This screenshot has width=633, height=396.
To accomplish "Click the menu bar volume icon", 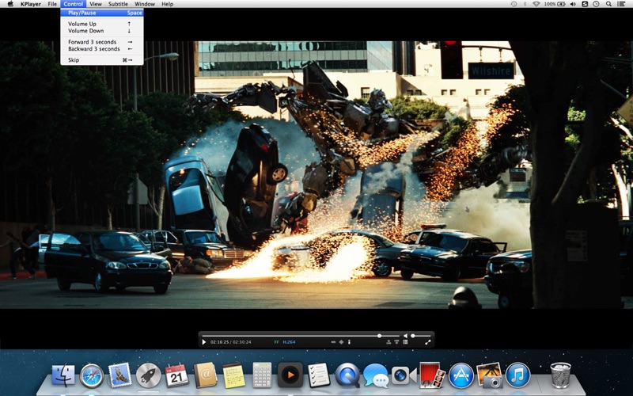I will click(x=573, y=4).
